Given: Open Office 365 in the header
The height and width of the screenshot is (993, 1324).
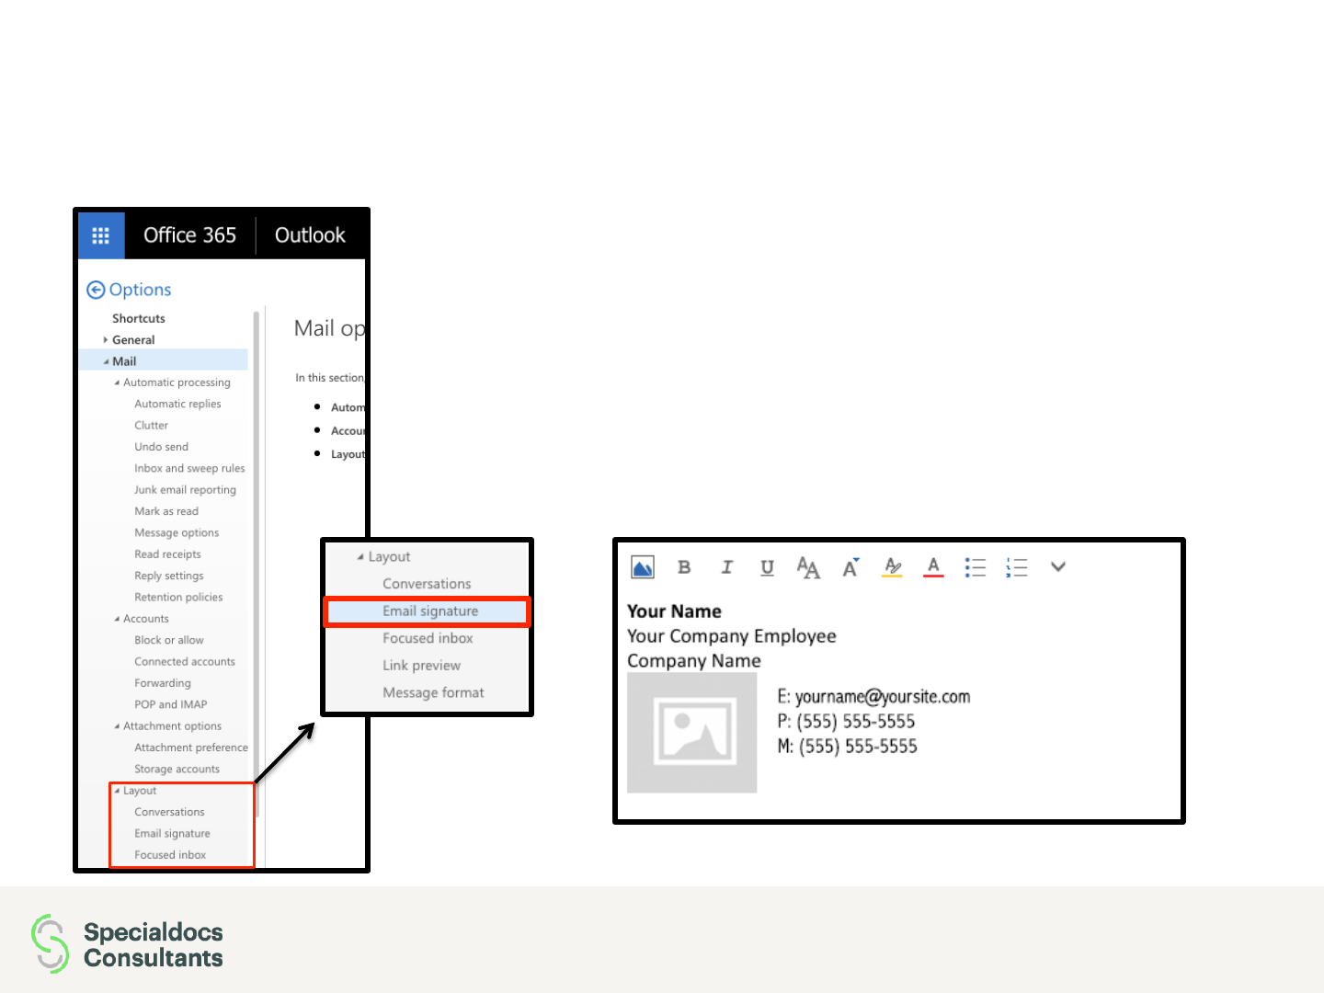Looking at the screenshot, I should [x=189, y=235].
